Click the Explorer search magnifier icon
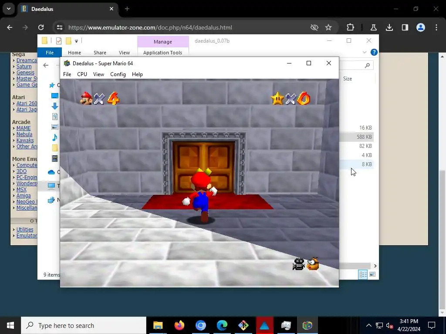This screenshot has height=334, width=446. tap(367, 65)
